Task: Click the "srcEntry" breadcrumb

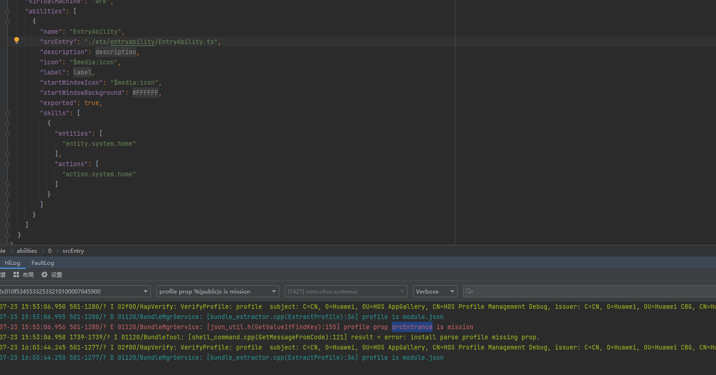Action: [73, 250]
